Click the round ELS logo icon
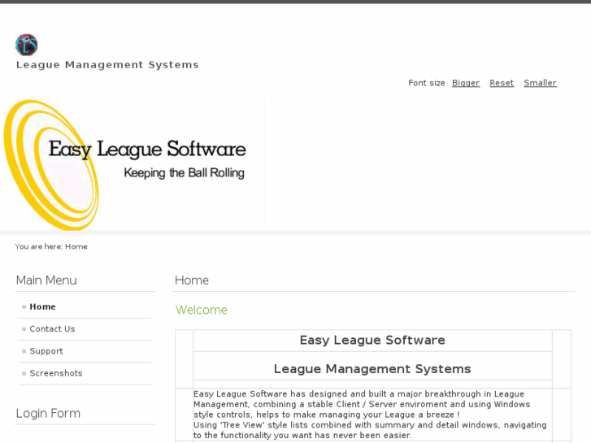The height and width of the screenshot is (443, 591). [x=26, y=45]
